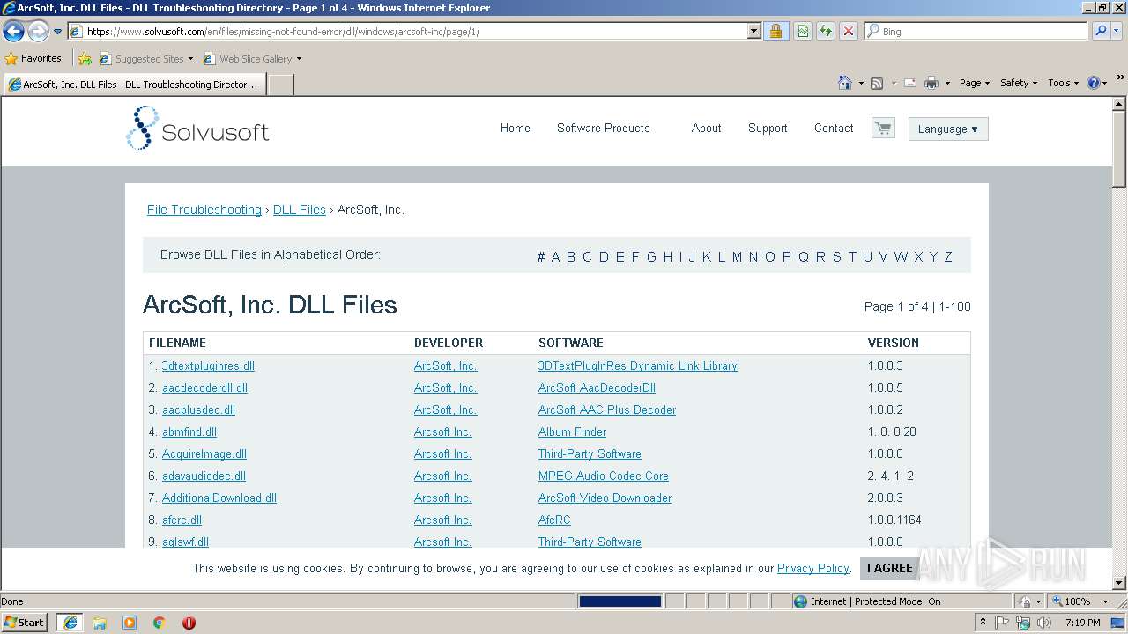Click the RSS feeds icon
The width and height of the screenshot is (1128, 634).
click(877, 83)
